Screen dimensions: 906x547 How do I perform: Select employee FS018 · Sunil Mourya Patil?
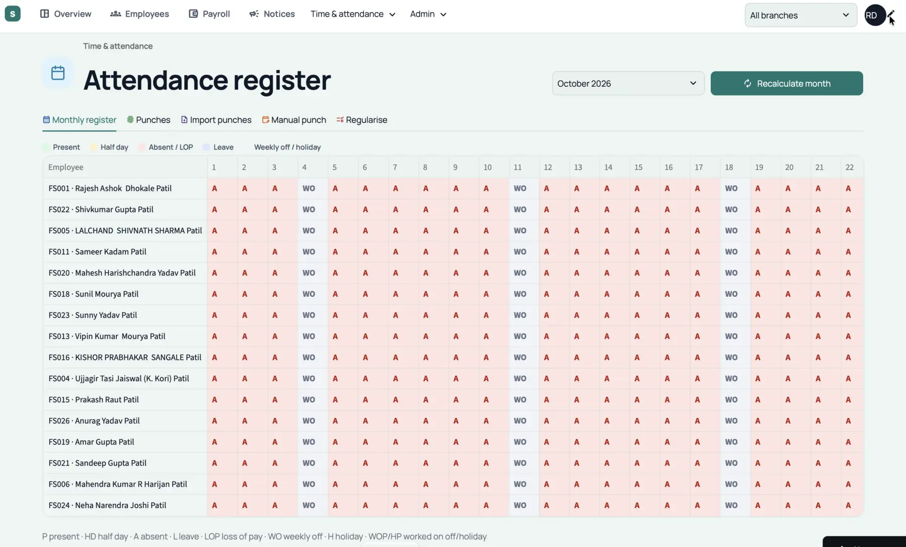pyautogui.click(x=94, y=294)
